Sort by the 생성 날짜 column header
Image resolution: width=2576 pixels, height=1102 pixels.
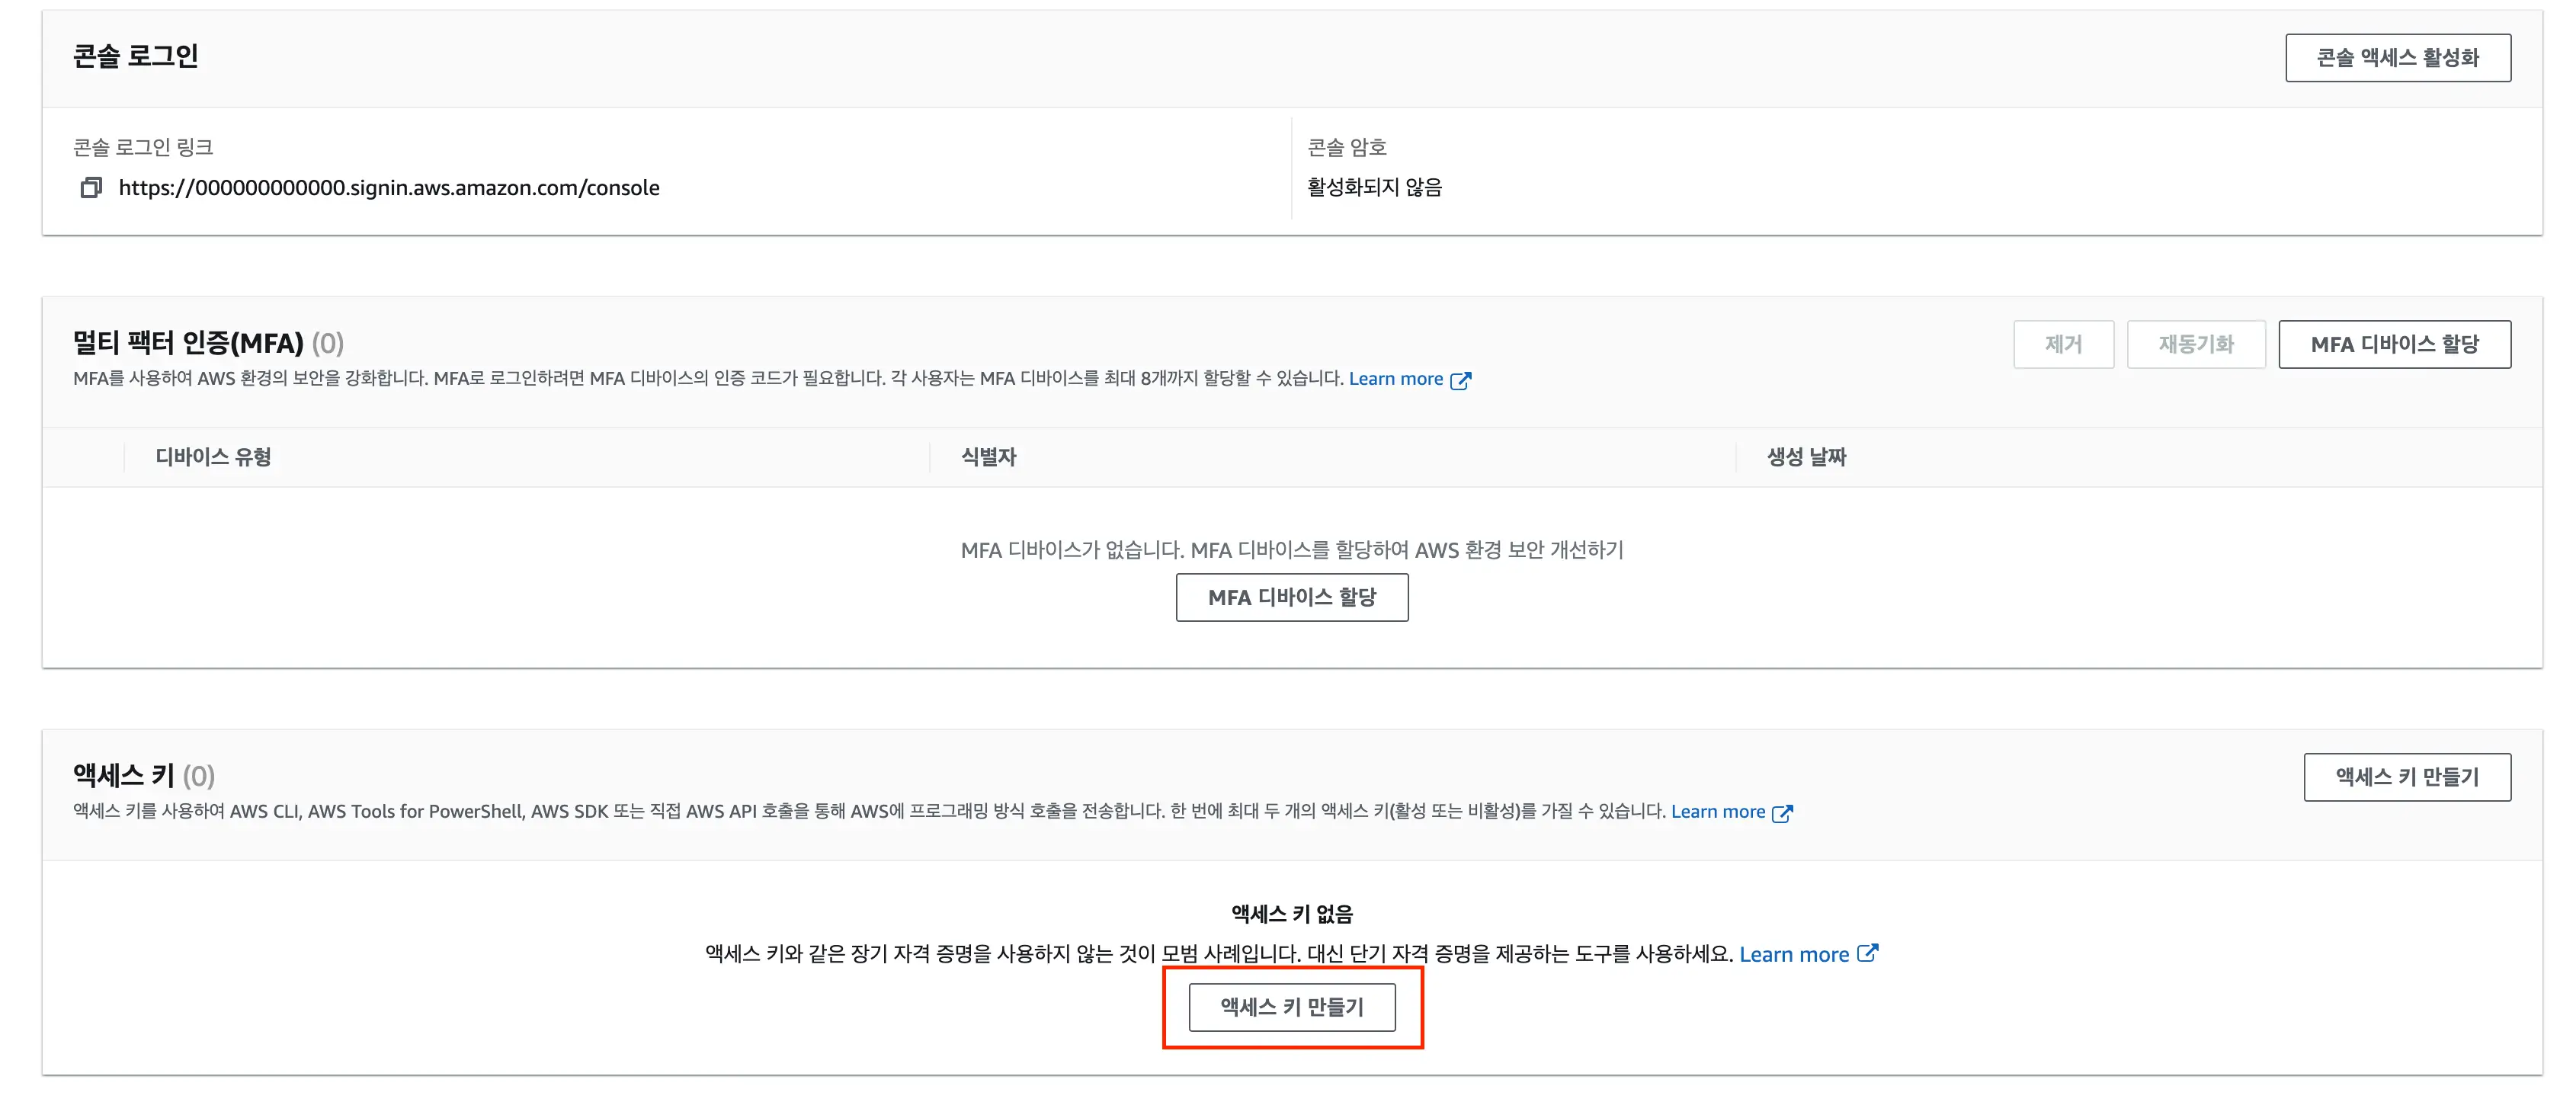point(1806,457)
